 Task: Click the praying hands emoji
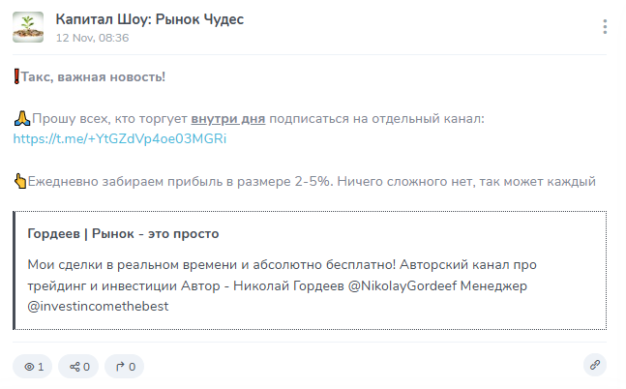pyautogui.click(x=21, y=119)
